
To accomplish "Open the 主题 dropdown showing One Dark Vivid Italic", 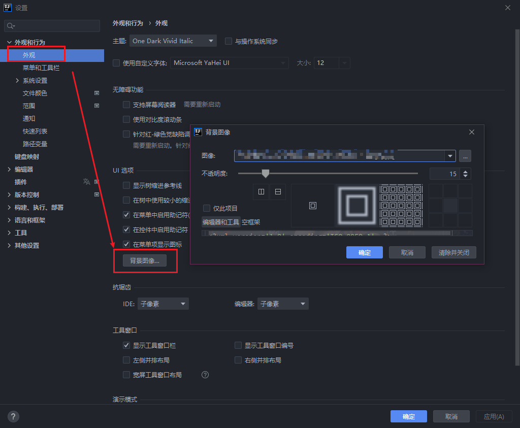I will click(173, 41).
